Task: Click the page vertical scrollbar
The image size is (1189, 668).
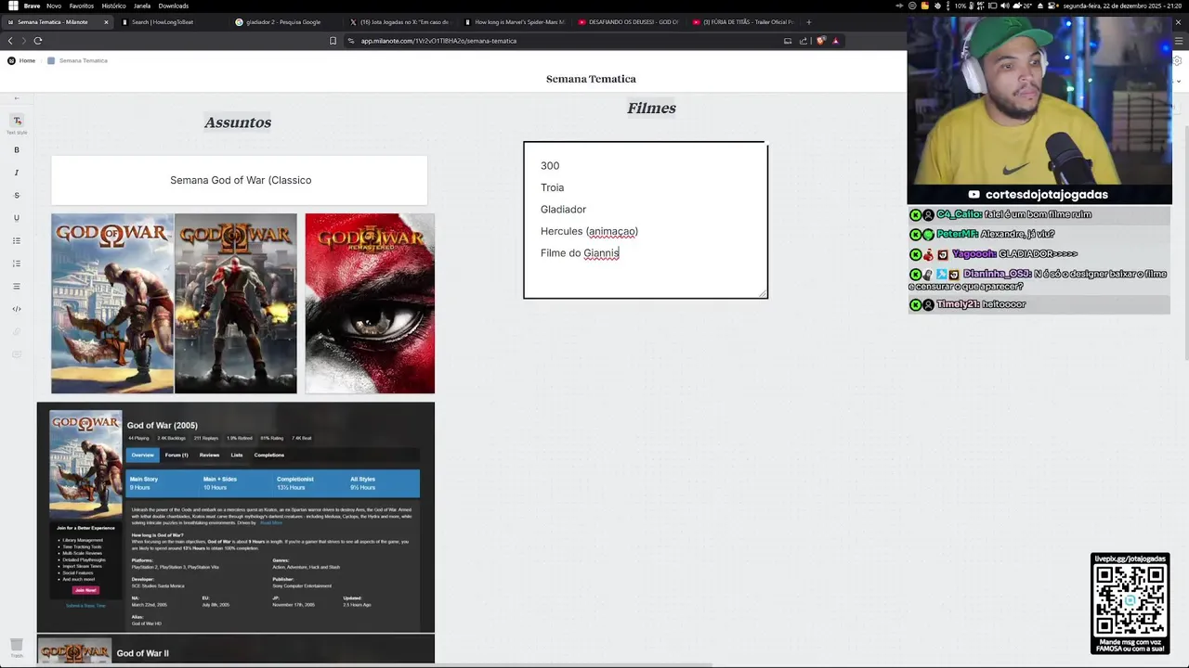Action: [x=1185, y=241]
